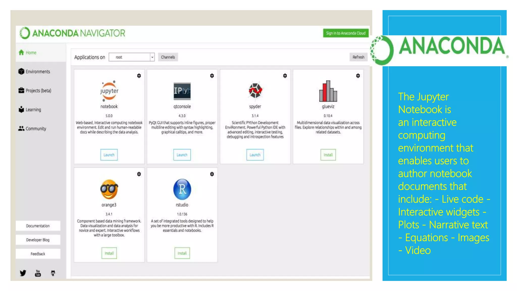Install orange3
This screenshot has width=517, height=291.
[x=109, y=253]
